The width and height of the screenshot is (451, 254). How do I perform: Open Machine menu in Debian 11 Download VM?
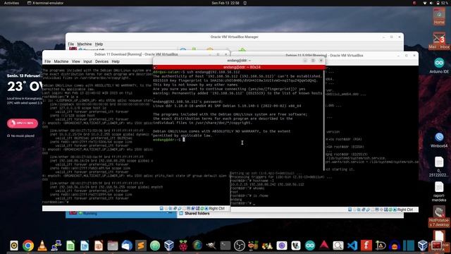coord(61,61)
